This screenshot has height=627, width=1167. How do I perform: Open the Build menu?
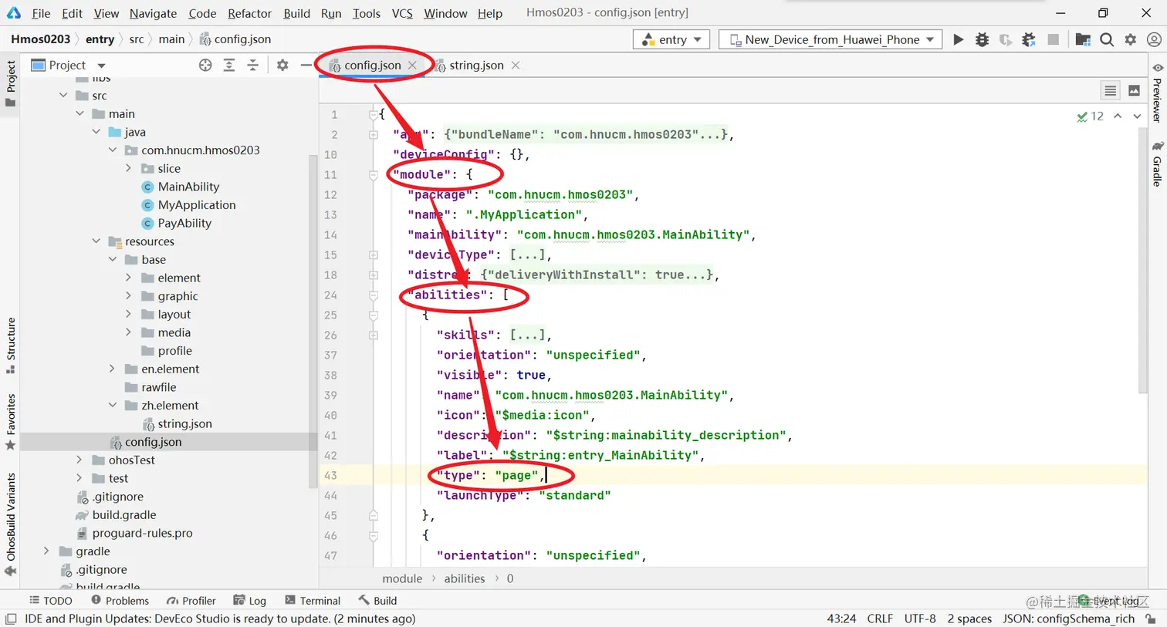point(296,13)
